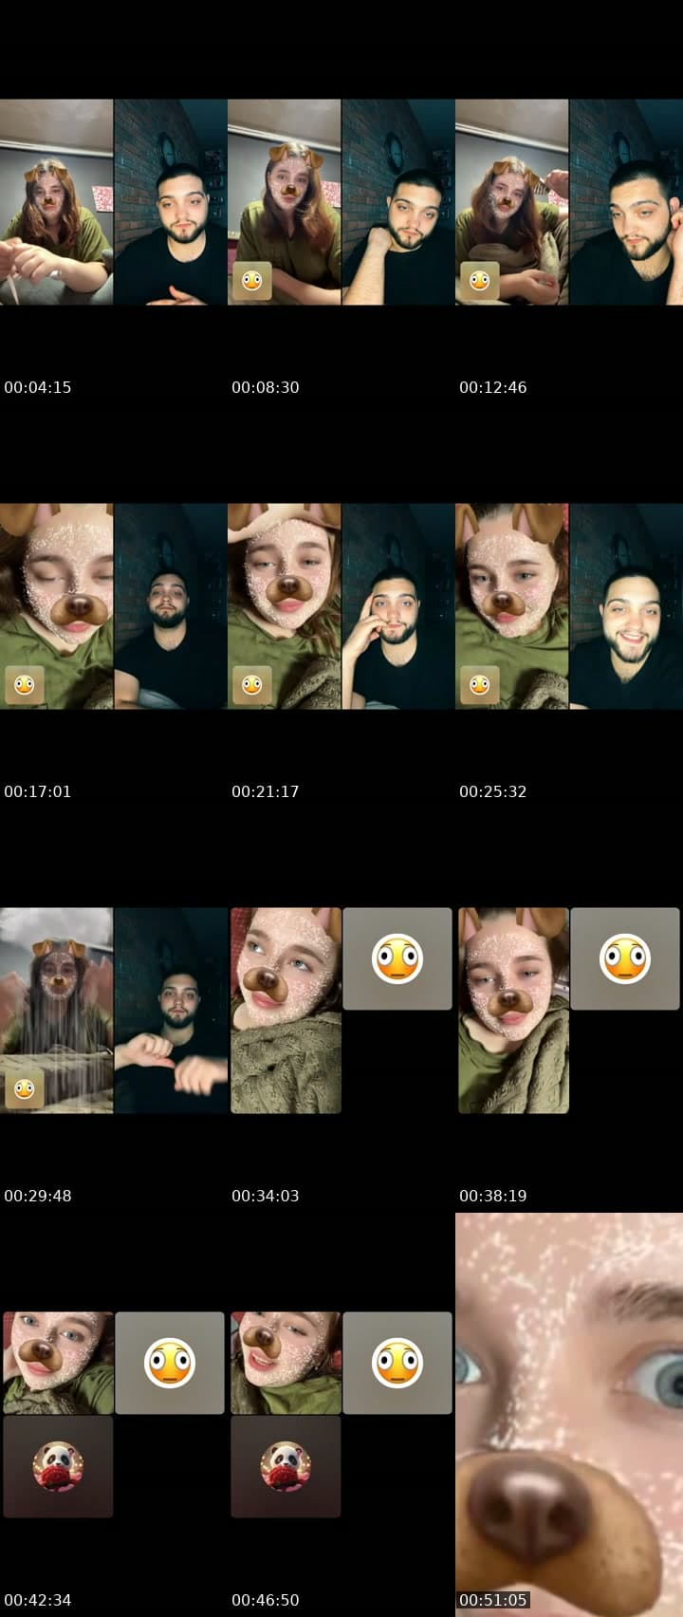
Task: Click the panda avatar above 00:42:34
Action: 58,1466
